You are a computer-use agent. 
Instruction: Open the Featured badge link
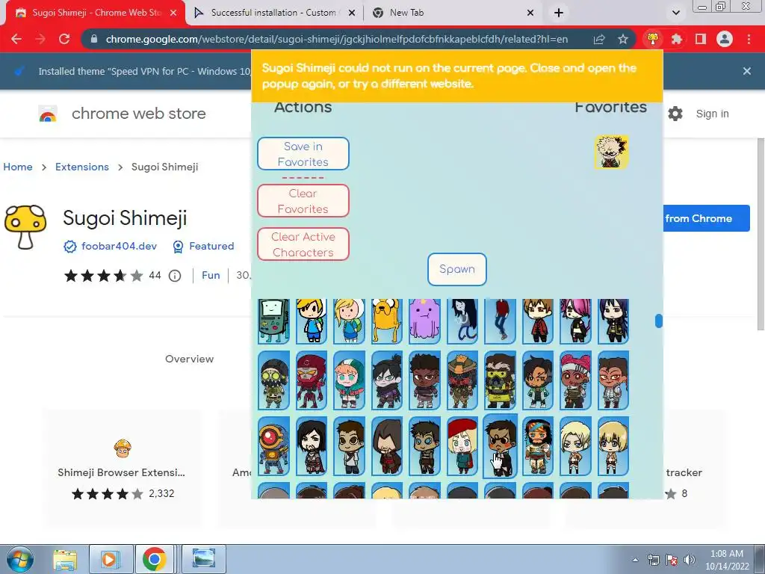(211, 246)
